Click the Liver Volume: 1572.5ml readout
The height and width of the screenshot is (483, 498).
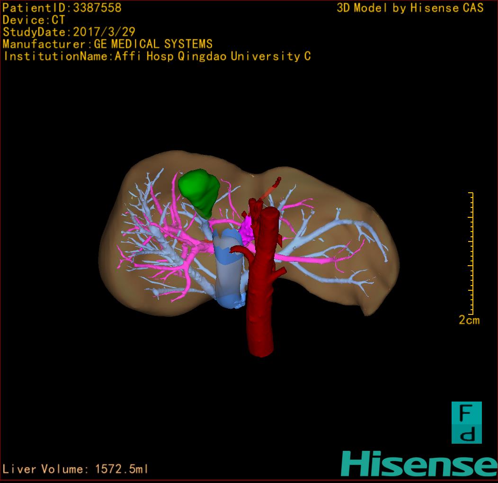click(76, 469)
